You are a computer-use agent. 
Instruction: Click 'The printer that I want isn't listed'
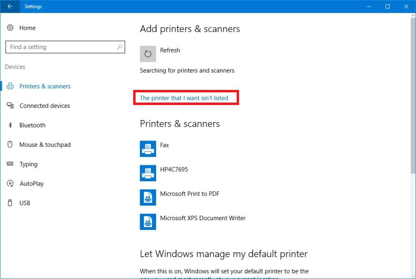tap(184, 98)
